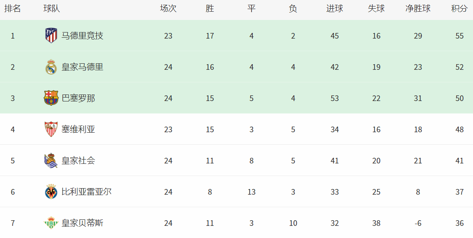Viewport: 473px width, 238px height.
Task: Click the Sevilla club crest
Action: click(x=51, y=130)
